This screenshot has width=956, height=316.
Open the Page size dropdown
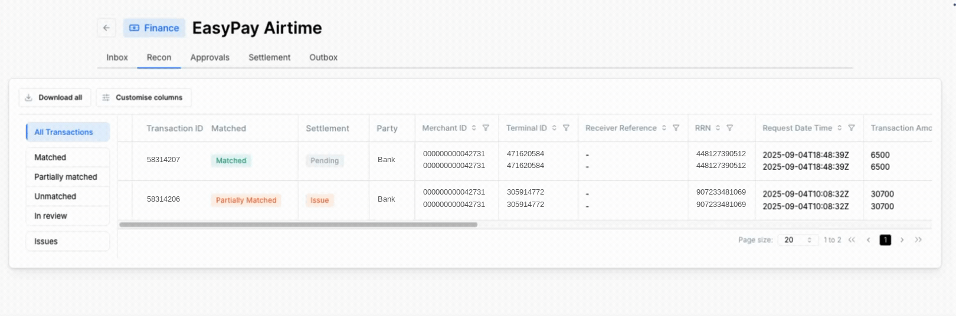[798, 240]
